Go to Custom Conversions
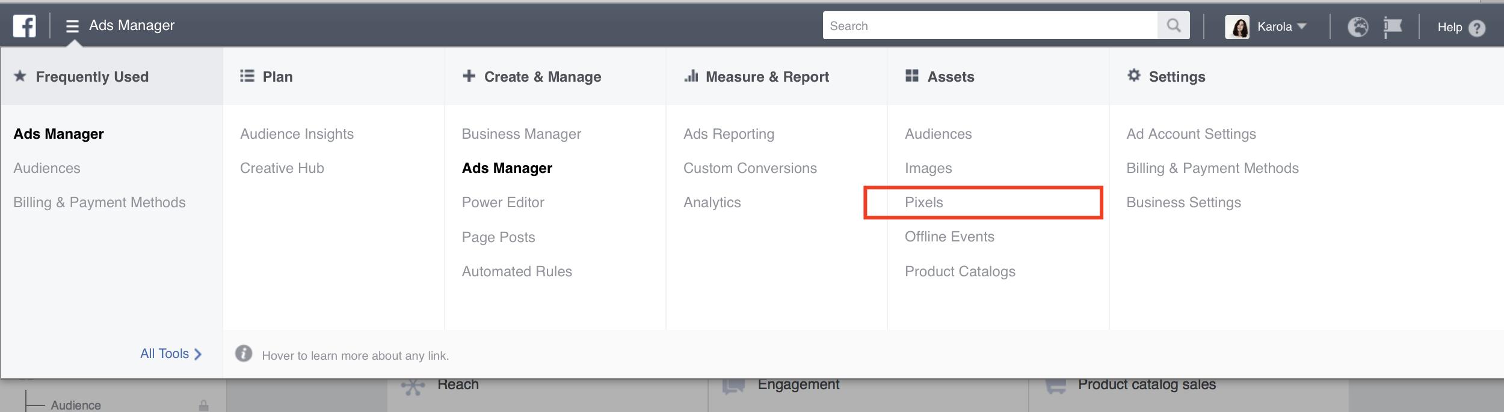 750,168
